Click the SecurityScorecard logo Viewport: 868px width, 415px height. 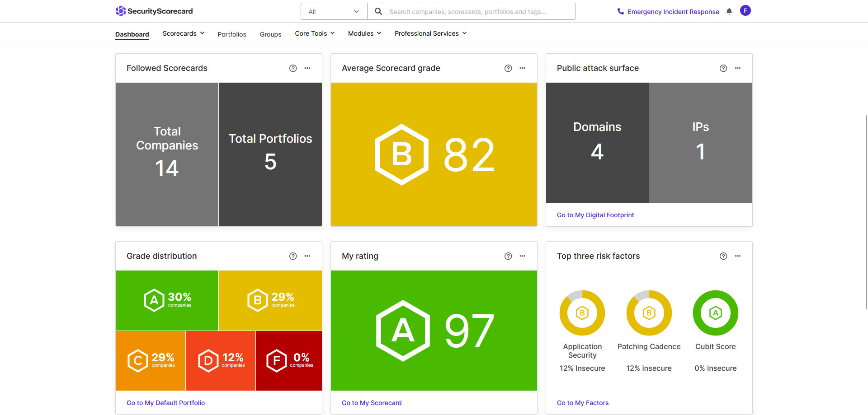click(154, 11)
